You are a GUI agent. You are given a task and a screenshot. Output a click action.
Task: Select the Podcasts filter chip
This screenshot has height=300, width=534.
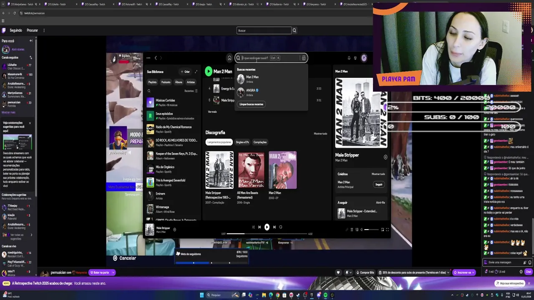166,82
